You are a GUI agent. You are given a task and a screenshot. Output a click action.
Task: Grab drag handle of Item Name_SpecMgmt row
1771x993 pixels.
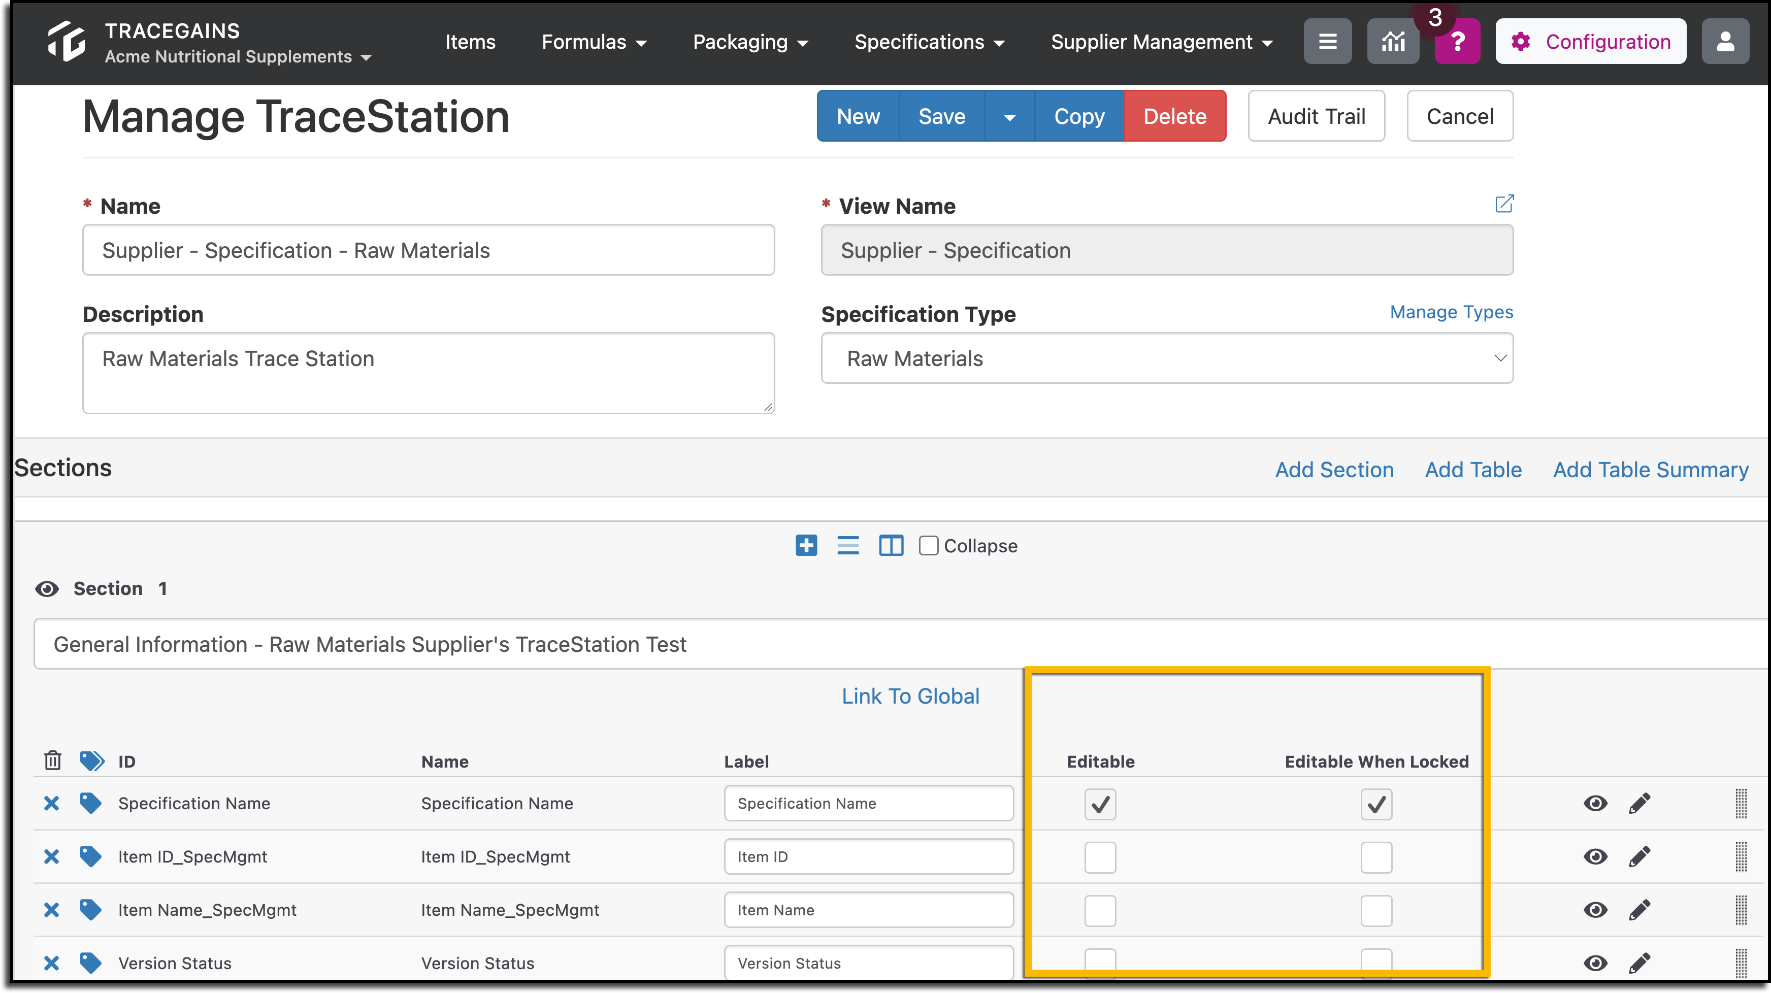(1741, 910)
